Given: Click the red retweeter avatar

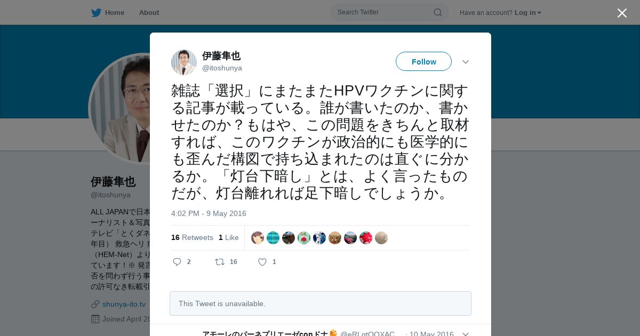Looking at the screenshot, I should coord(366,238).
